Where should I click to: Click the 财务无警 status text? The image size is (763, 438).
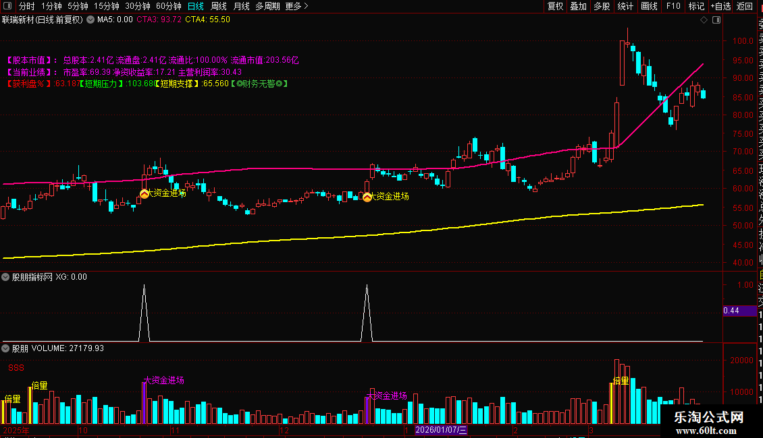coord(259,84)
